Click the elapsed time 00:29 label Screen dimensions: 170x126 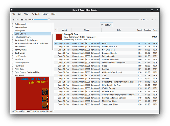tap(31, 20)
